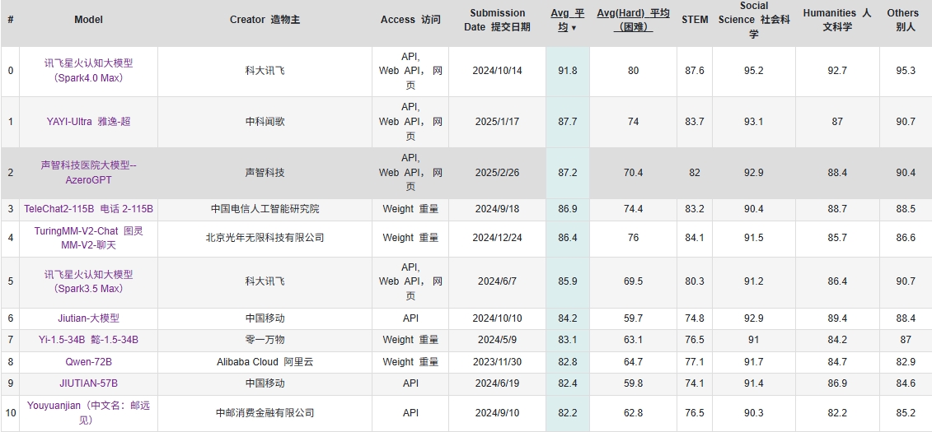
Task: Open the 讯飞星火认知大模型 (Spark4.0 Max) link
Action: (88, 71)
